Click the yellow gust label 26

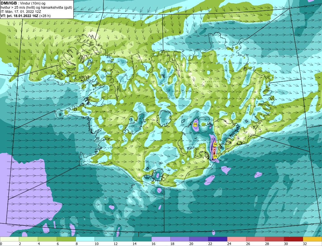click(195, 124)
